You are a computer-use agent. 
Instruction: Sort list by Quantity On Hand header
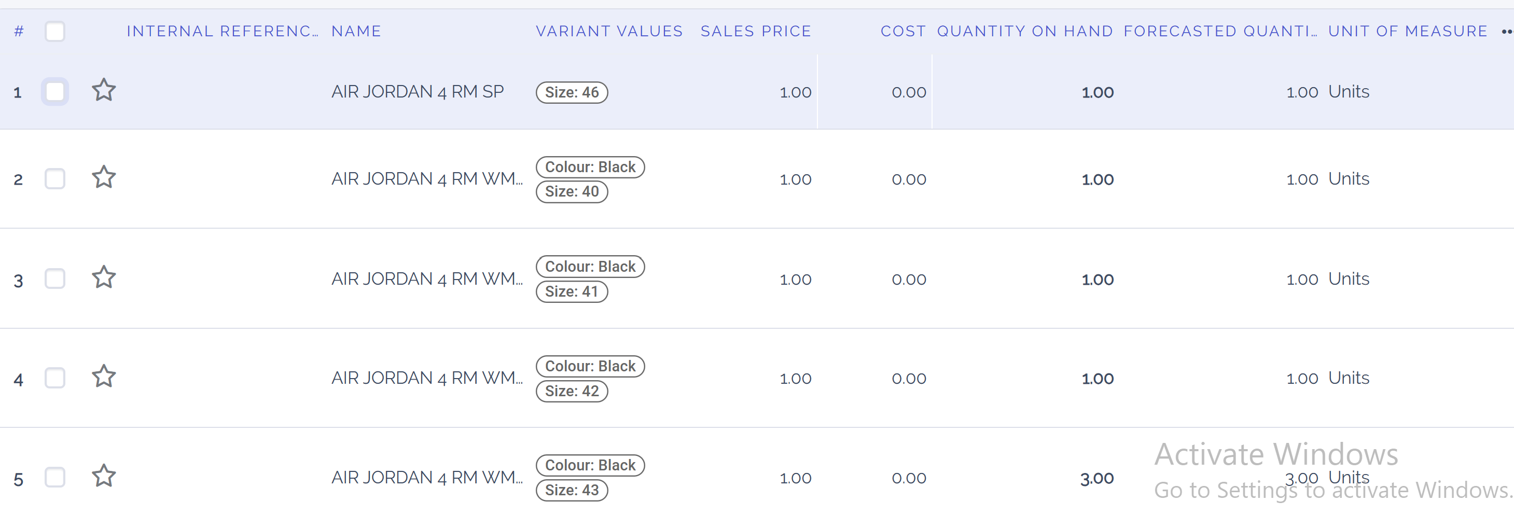click(1024, 31)
